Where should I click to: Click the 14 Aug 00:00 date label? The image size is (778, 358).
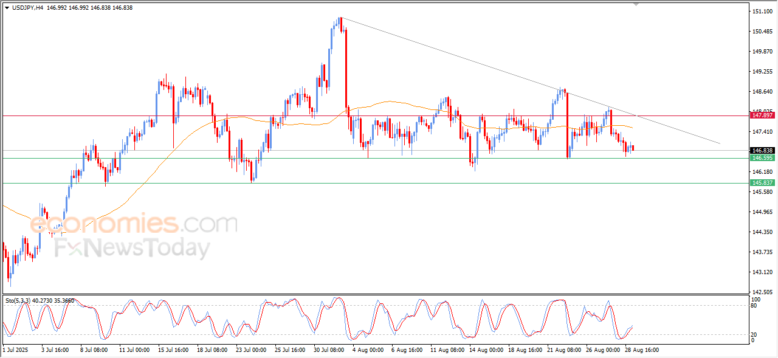coord(485,350)
